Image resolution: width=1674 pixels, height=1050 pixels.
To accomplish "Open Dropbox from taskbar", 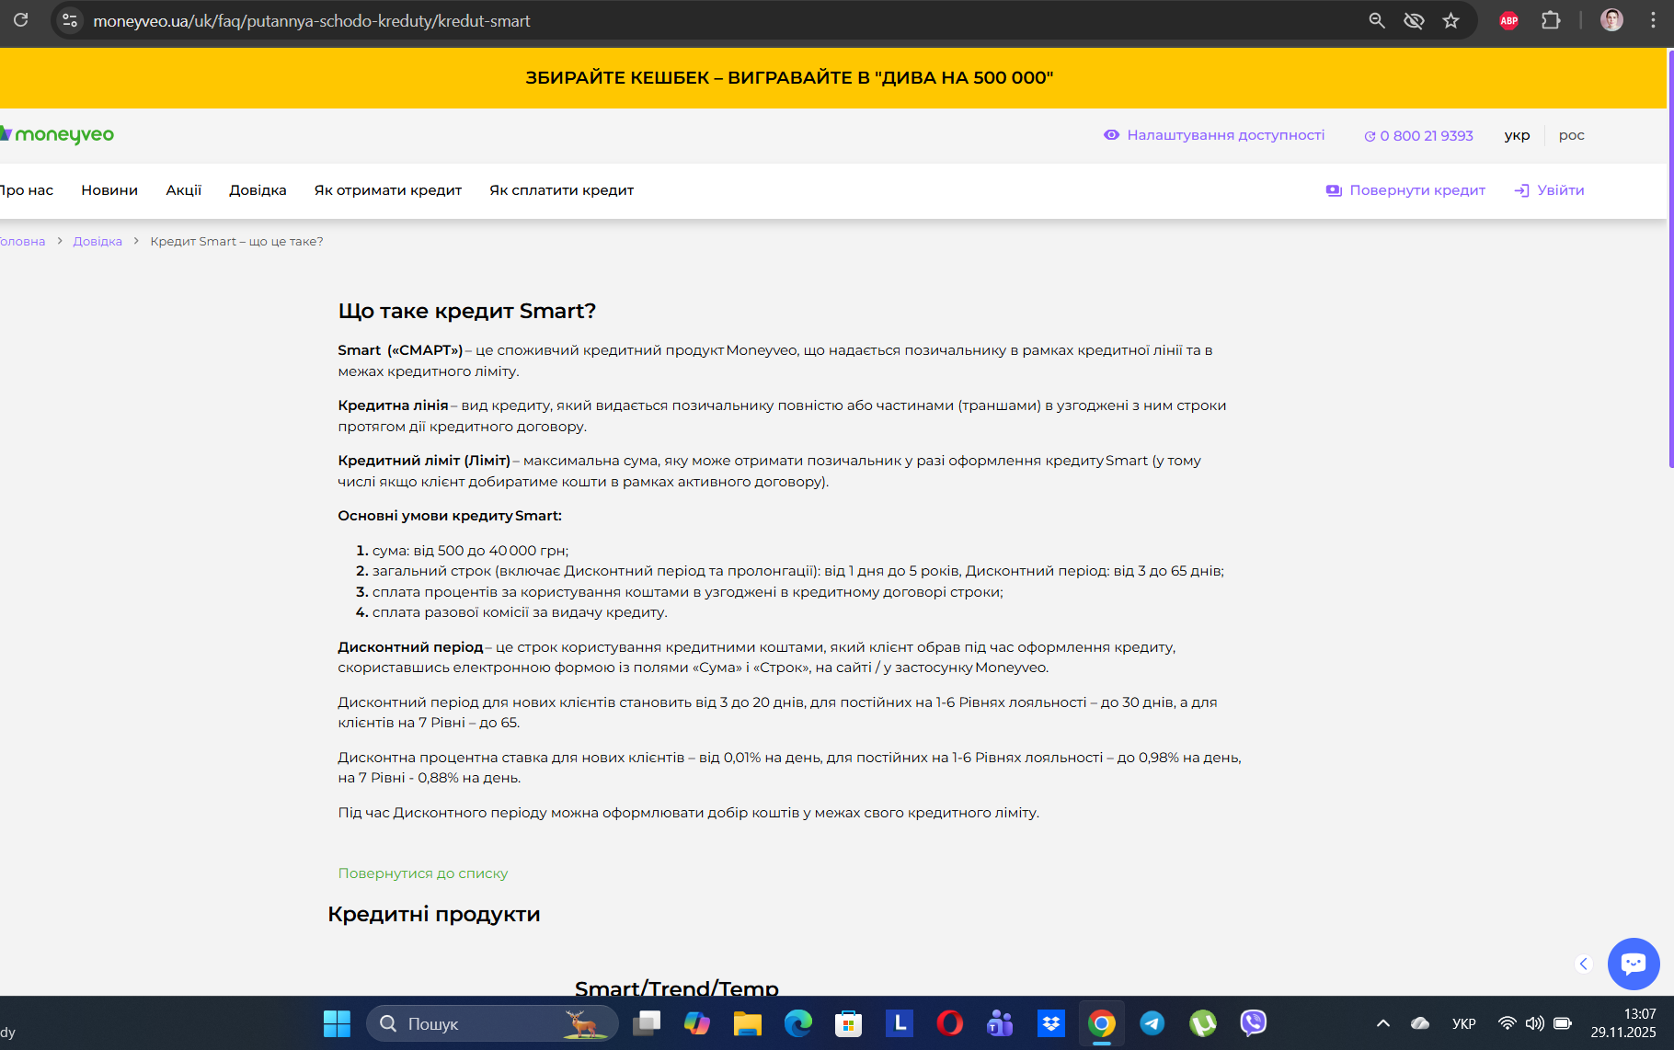I will click(1050, 1023).
